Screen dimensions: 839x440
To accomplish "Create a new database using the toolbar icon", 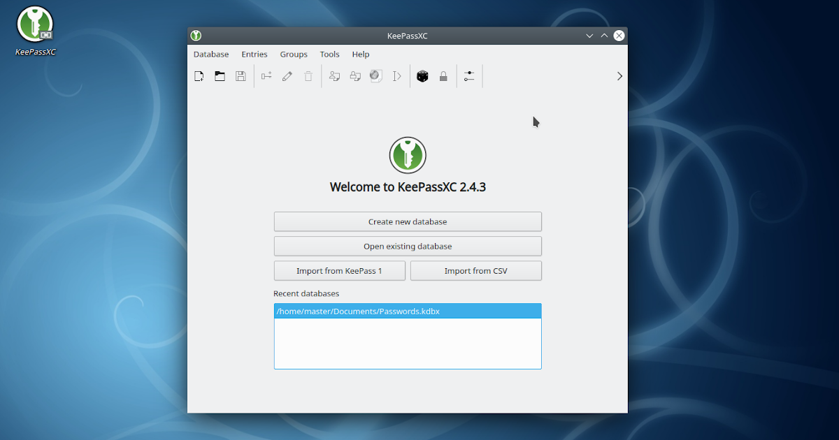I will 199,75.
